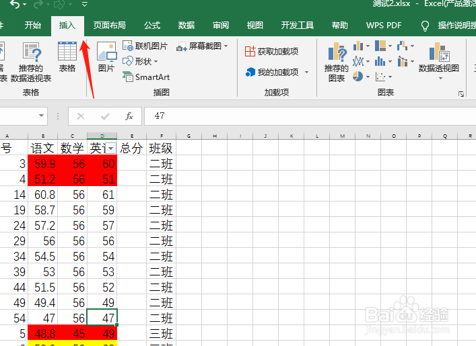Expand the pie chart dropdown arrow

coord(368,77)
